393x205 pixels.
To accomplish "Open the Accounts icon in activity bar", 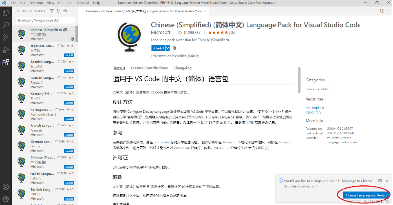I will coord(6,187).
